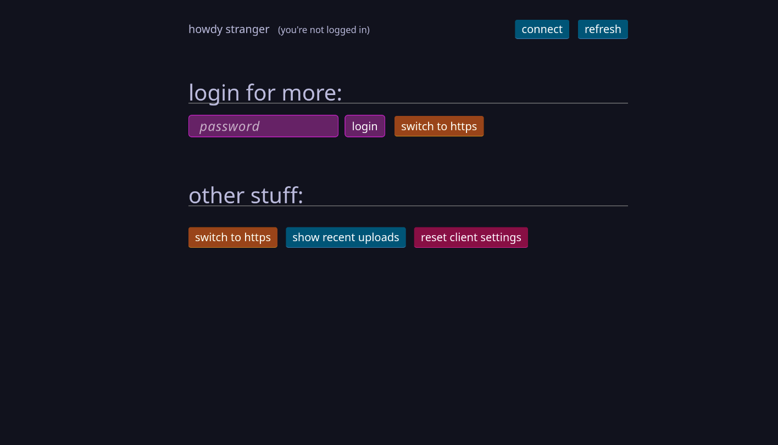This screenshot has width=778, height=445.
Task: Click the connect button
Action: pyautogui.click(x=542, y=29)
